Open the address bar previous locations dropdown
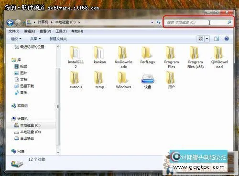This screenshot has width=239, height=176. tap(152, 22)
